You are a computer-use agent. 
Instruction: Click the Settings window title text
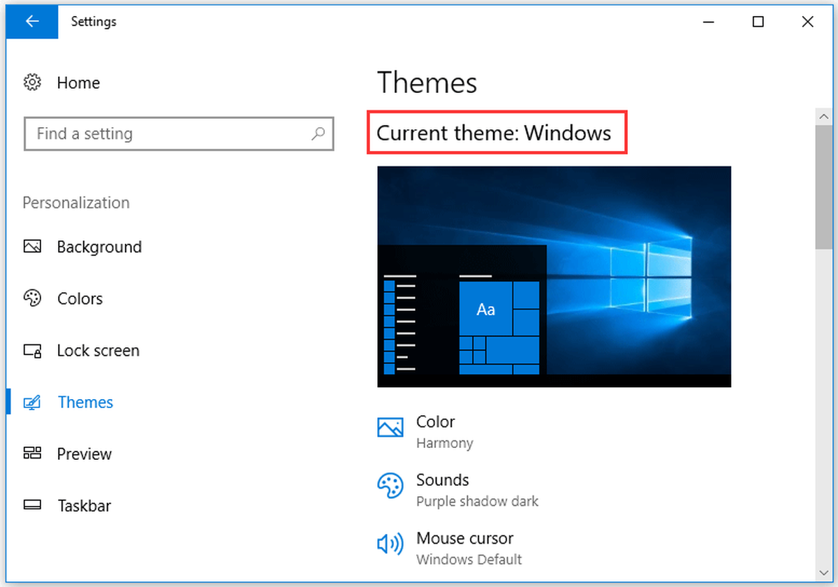[x=94, y=22]
